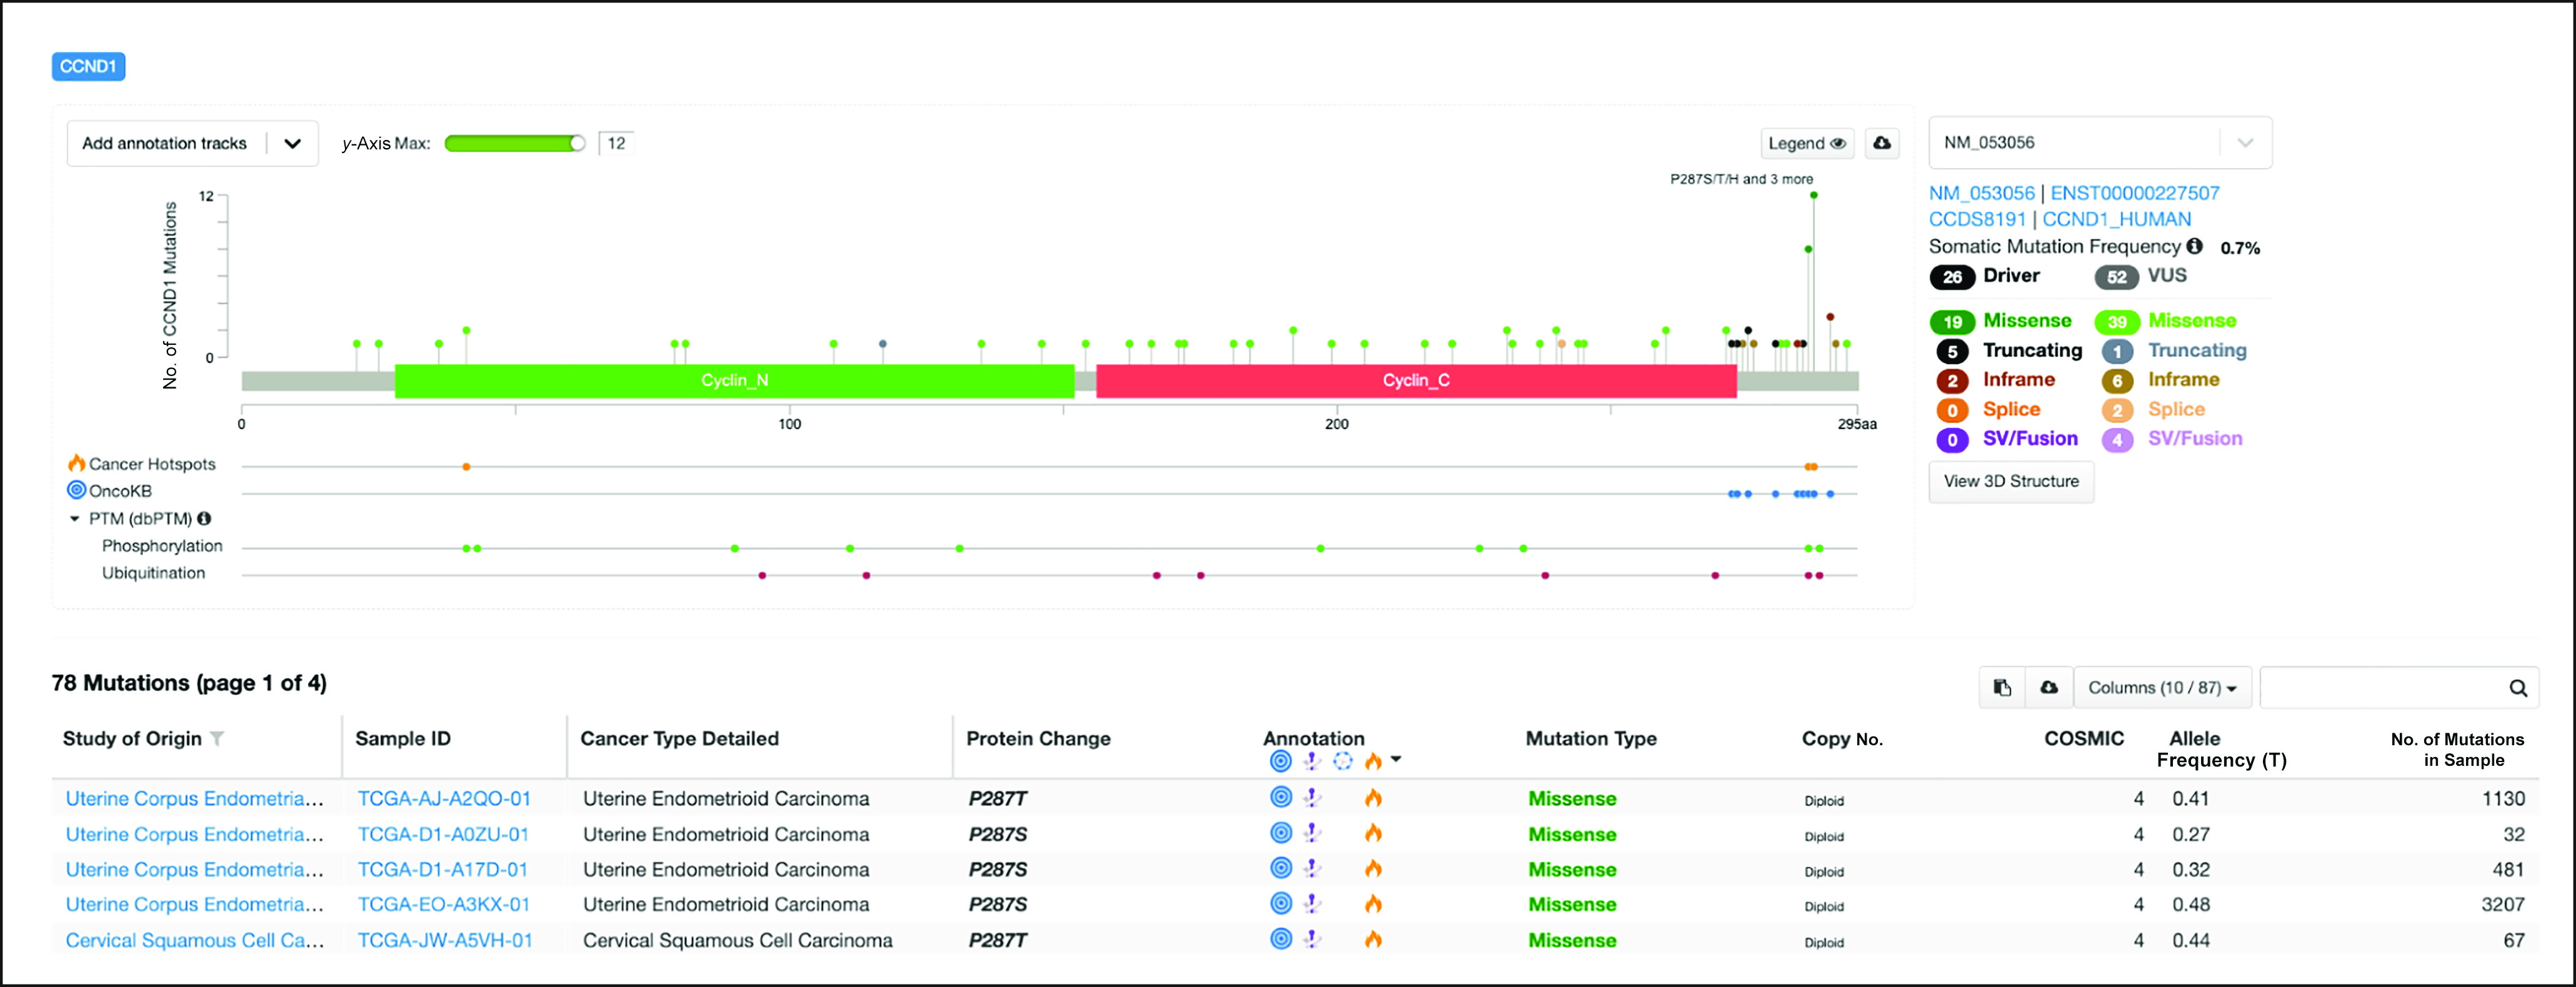The width and height of the screenshot is (2576, 987).
Task: Toggle driver Truncating badge showing 5
Action: 1952,351
